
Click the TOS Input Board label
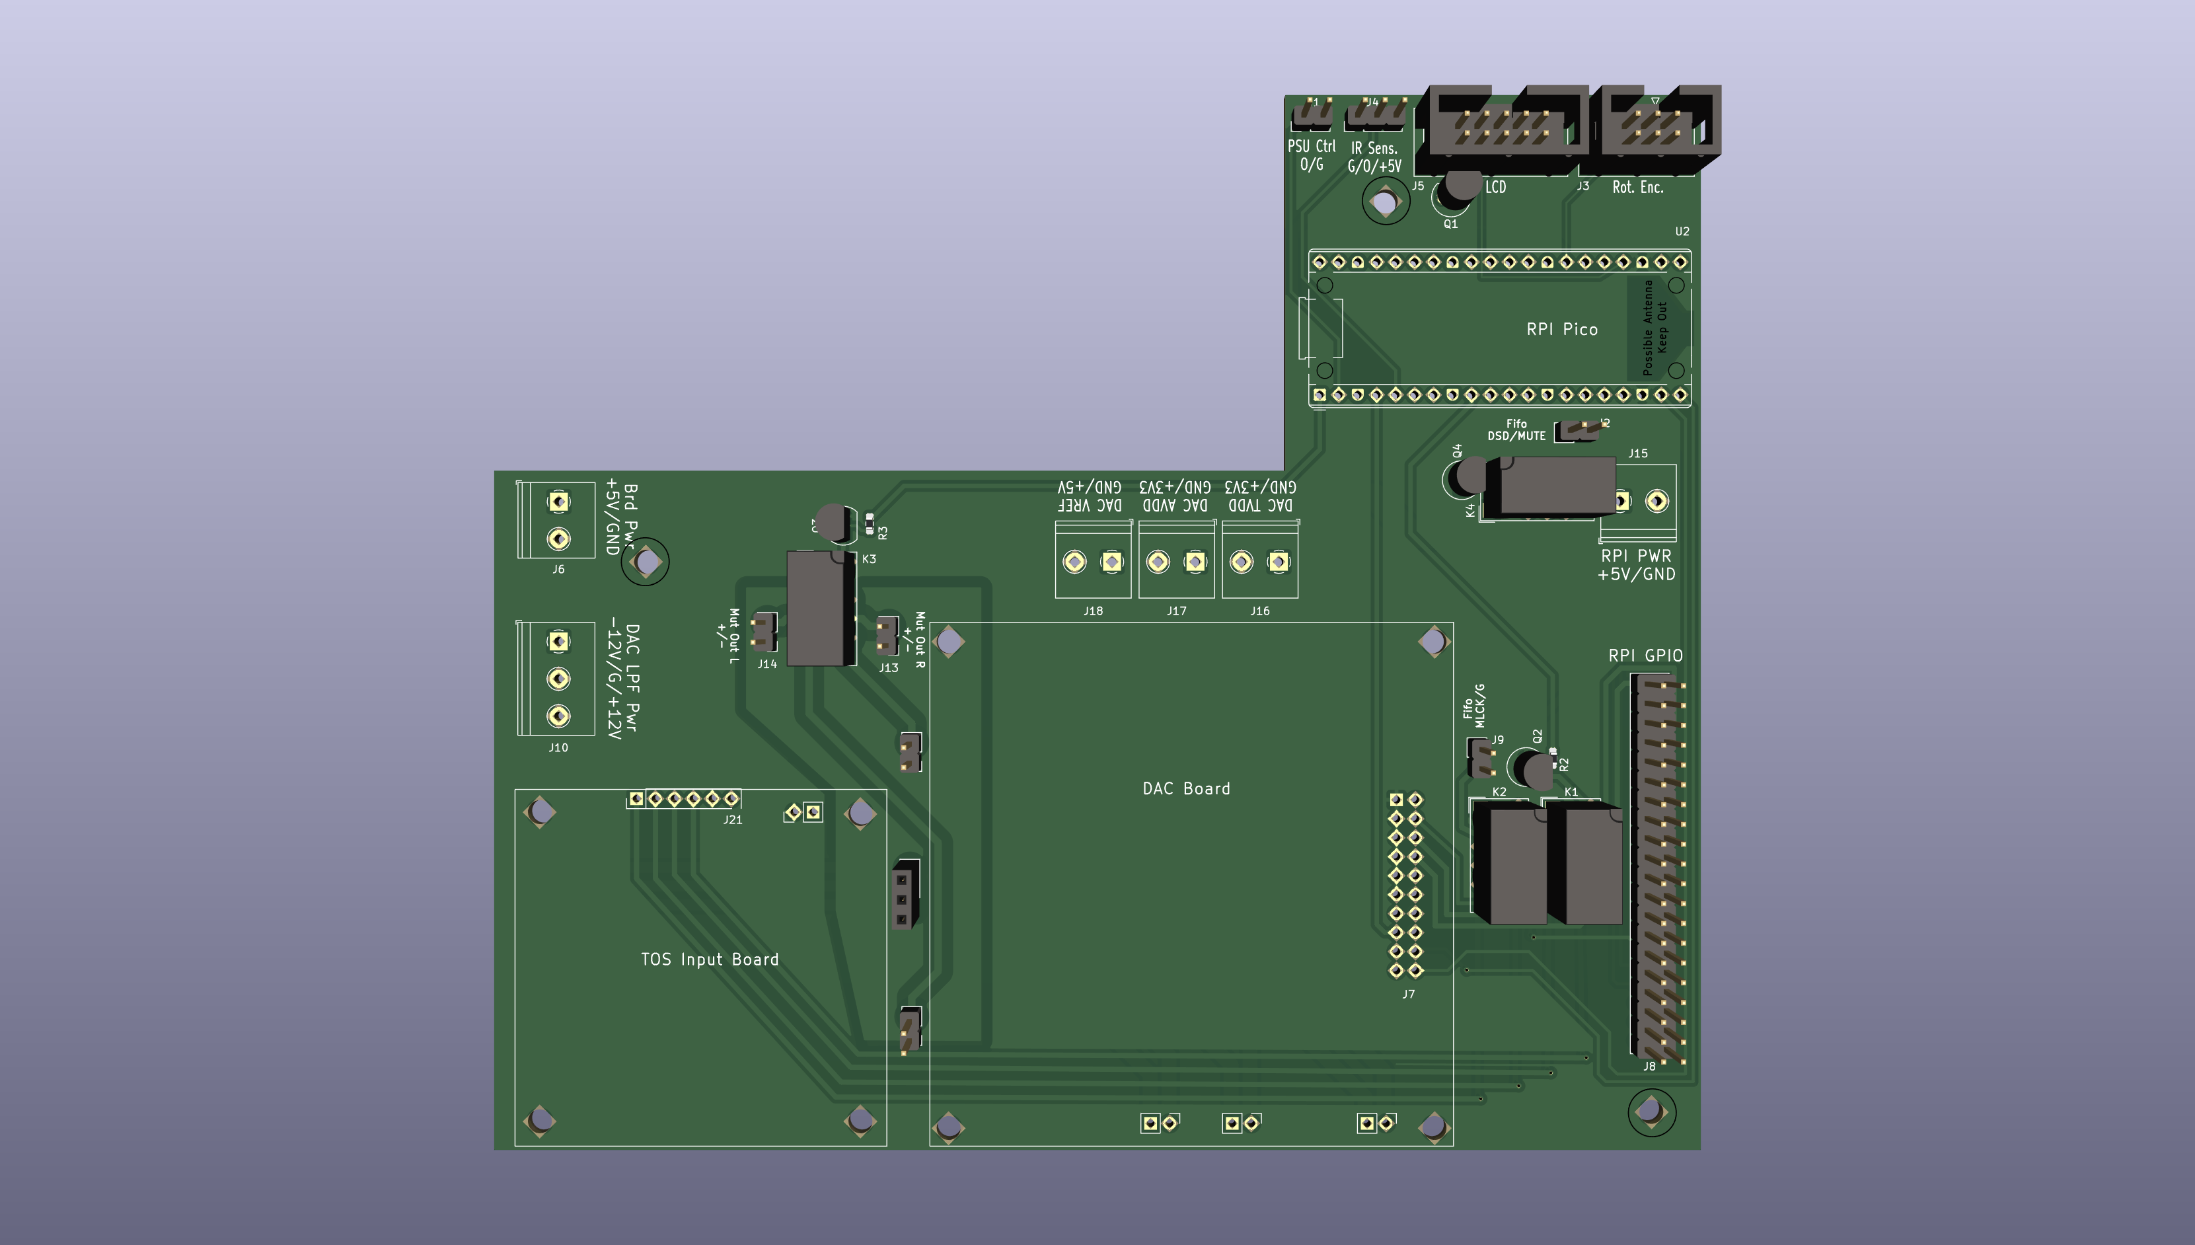(x=710, y=960)
